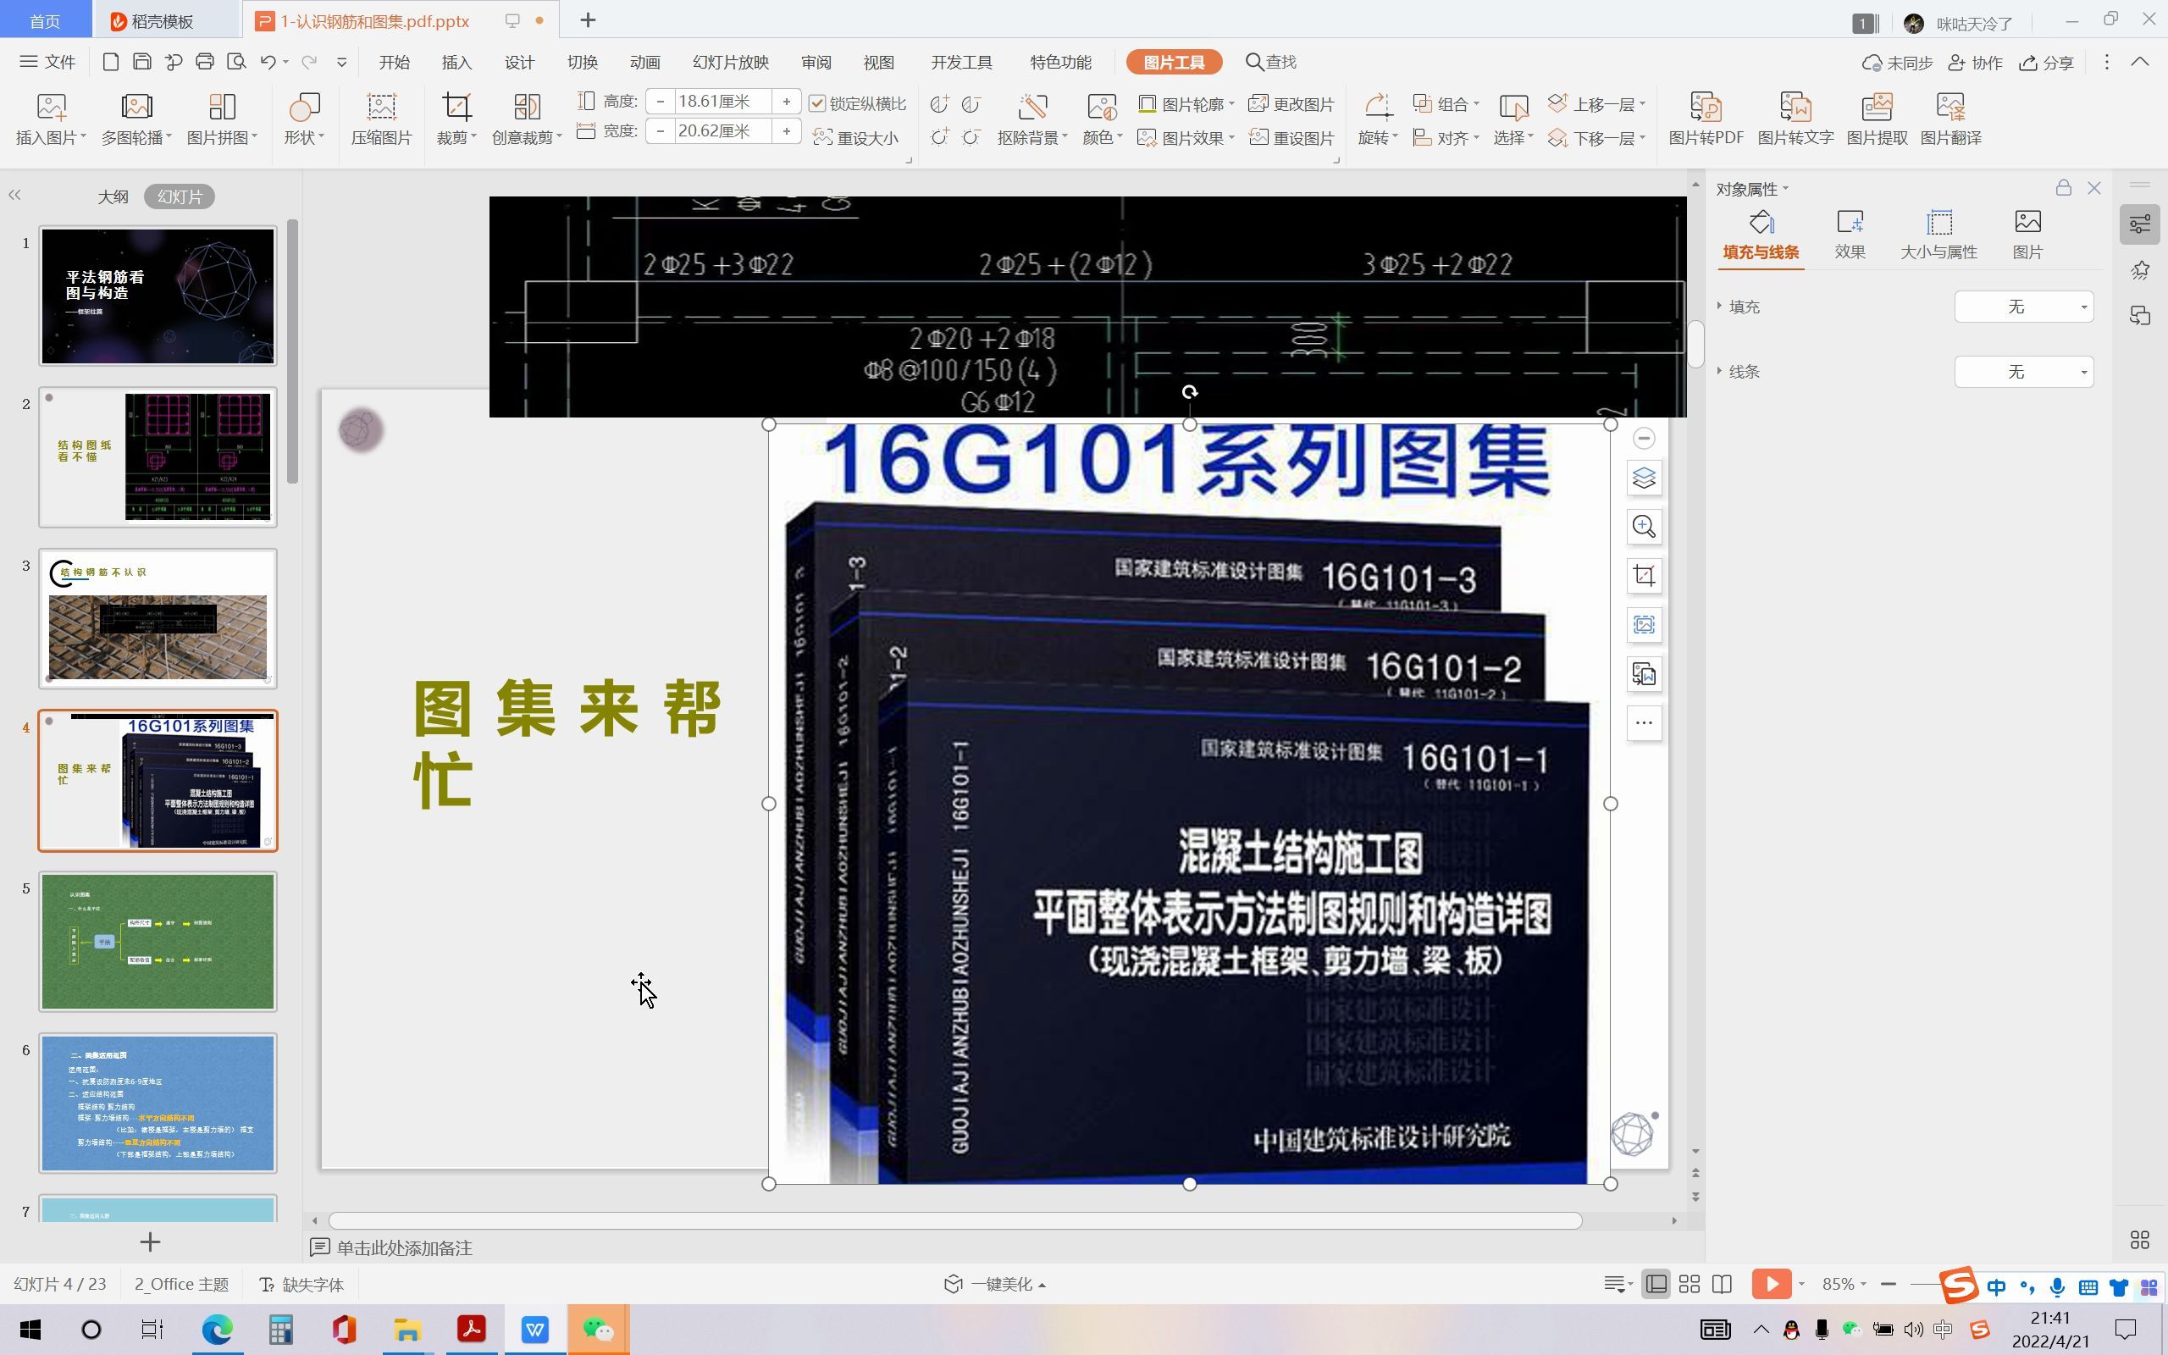This screenshot has width=2168, height=1355.
Task: Click Picture to Text (图片转文字) icon
Action: pos(1795,119)
